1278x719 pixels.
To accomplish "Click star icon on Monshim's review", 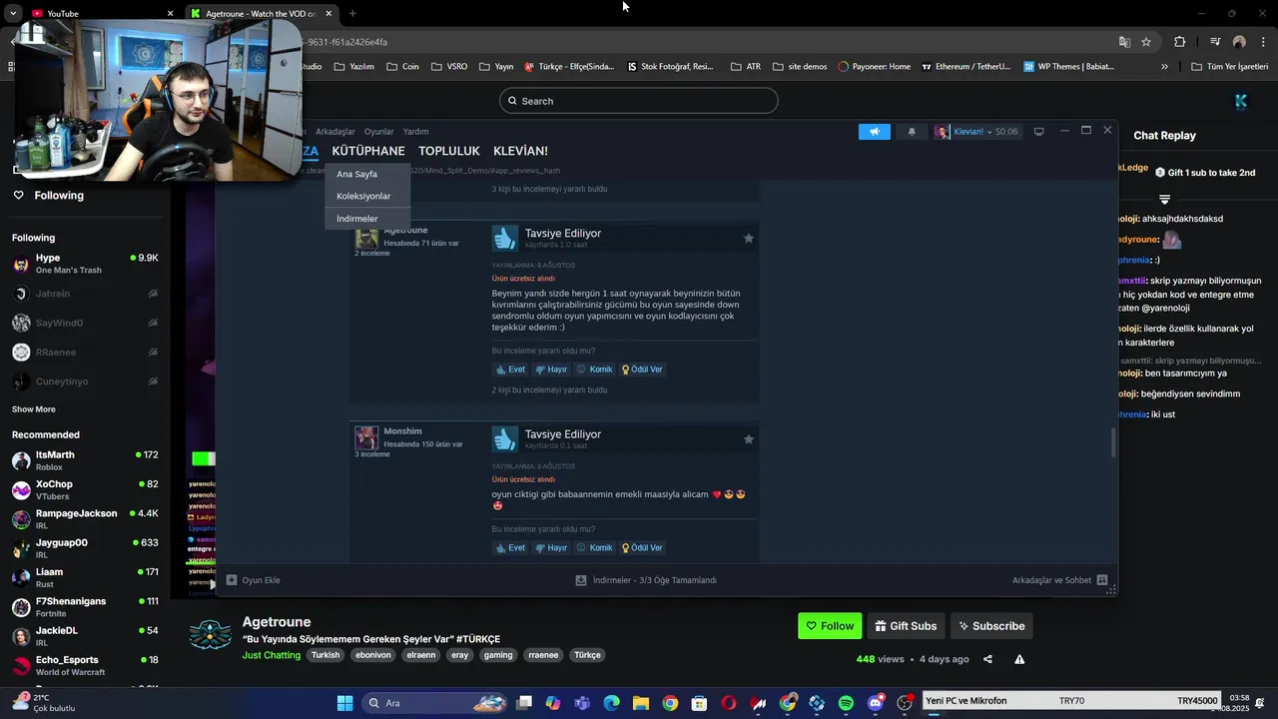I will coord(748,438).
